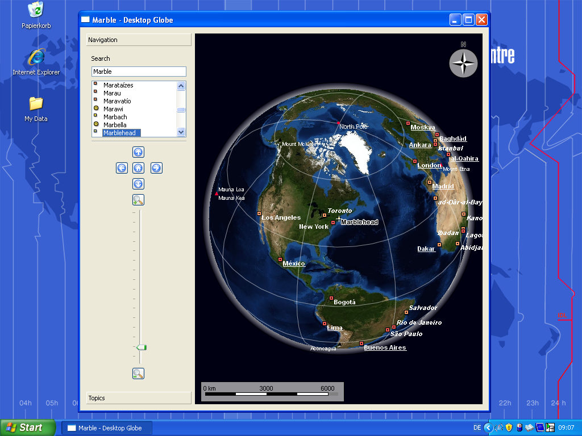The width and height of the screenshot is (582, 436).
Task: Open the Internet Explorer desktop icon
Action: point(36,58)
